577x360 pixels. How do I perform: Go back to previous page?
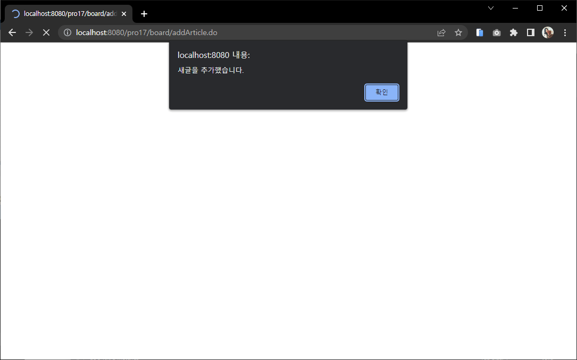[x=12, y=33]
